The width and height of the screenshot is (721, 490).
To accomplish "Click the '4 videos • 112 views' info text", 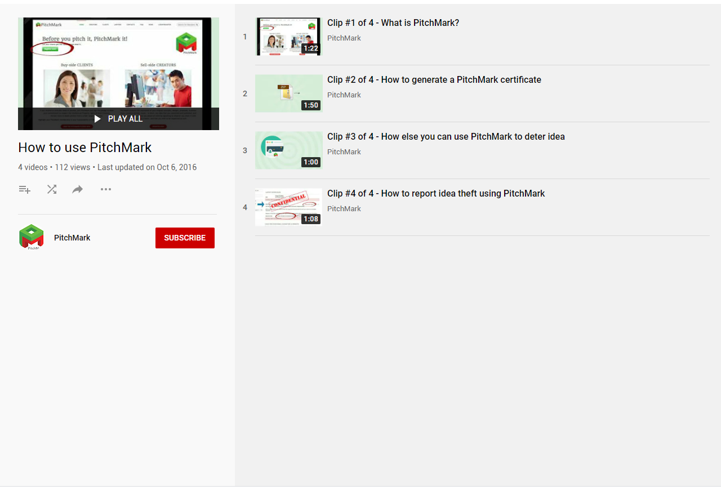I will 54,167.
